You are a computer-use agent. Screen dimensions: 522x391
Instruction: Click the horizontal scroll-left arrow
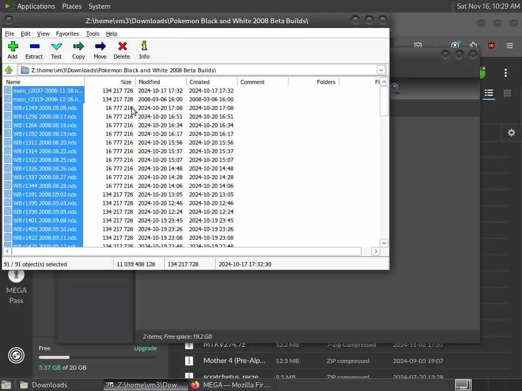point(7,252)
